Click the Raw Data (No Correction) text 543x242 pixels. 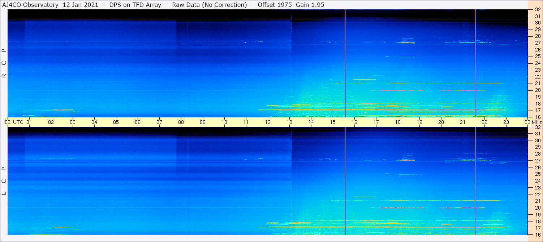(210, 5)
